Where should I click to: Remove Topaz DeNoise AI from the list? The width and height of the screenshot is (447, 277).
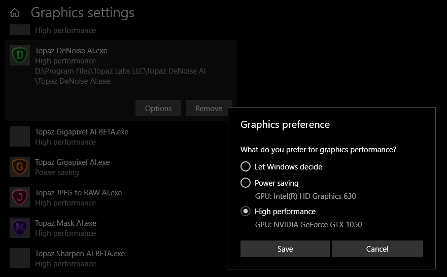[x=209, y=108]
